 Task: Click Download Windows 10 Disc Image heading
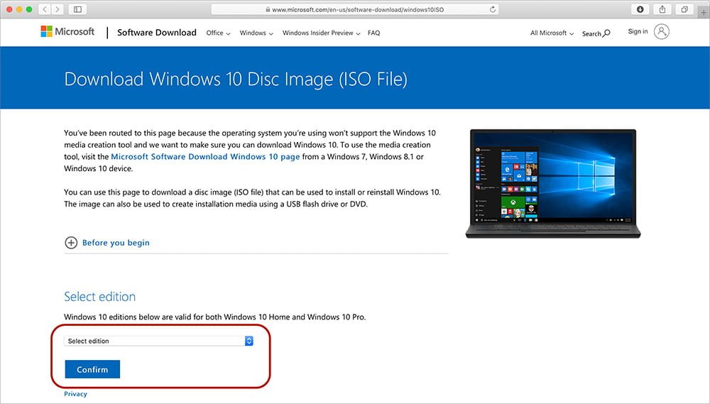pos(236,79)
